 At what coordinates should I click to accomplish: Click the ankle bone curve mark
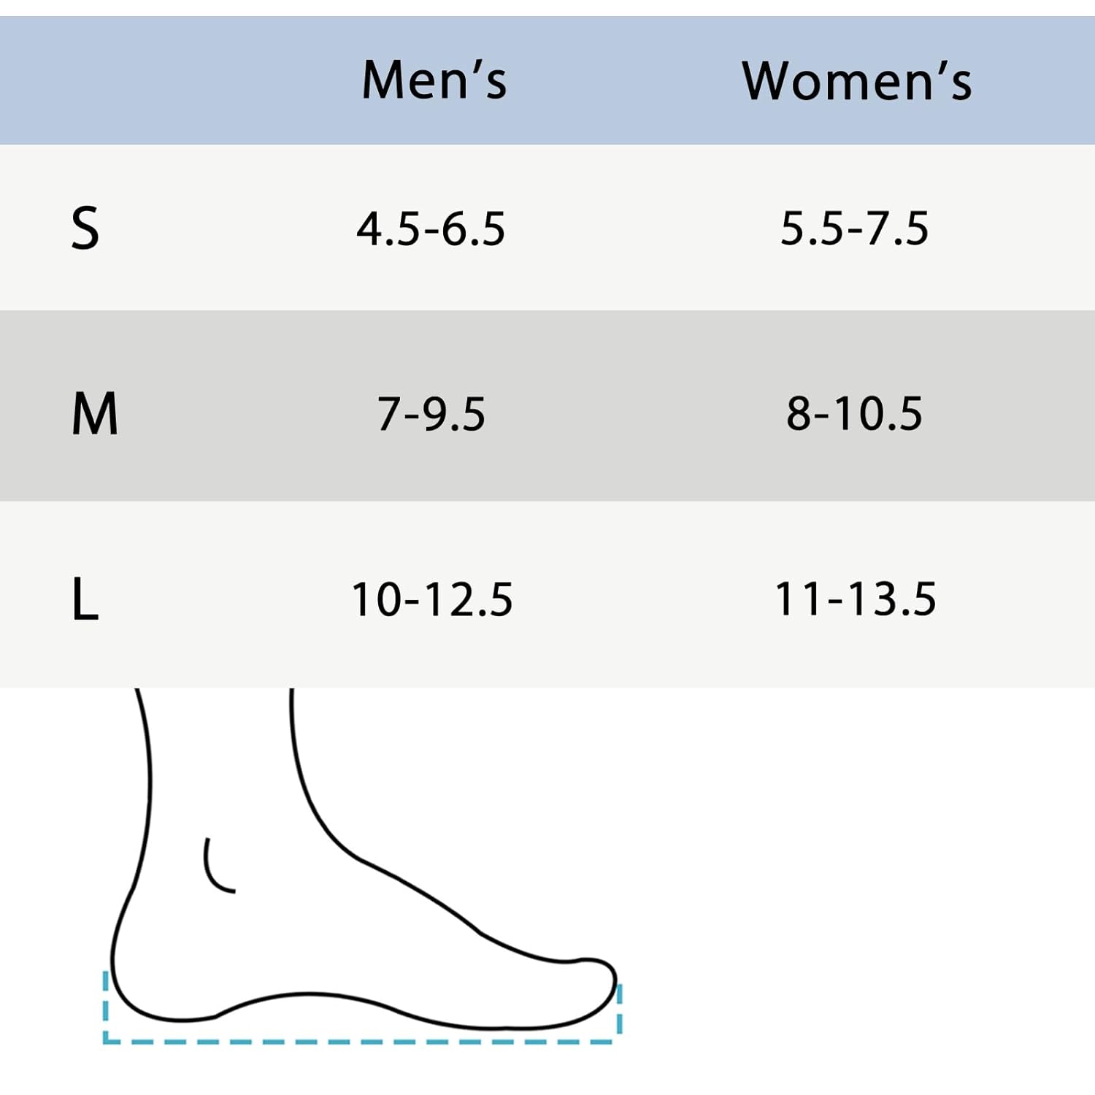click(x=215, y=870)
